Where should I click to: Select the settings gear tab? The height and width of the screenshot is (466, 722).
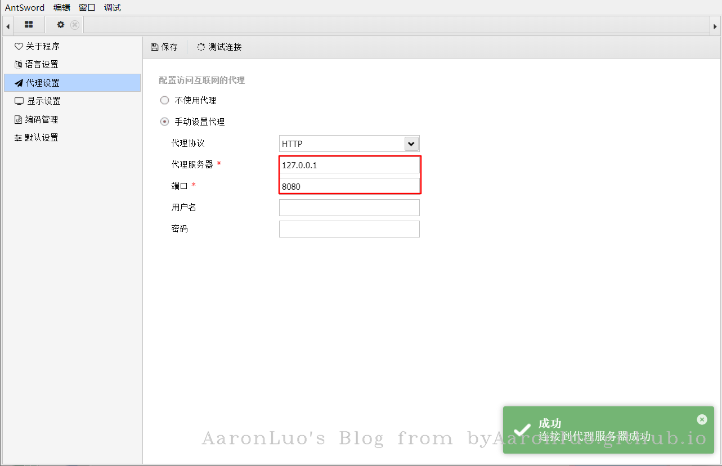[61, 25]
